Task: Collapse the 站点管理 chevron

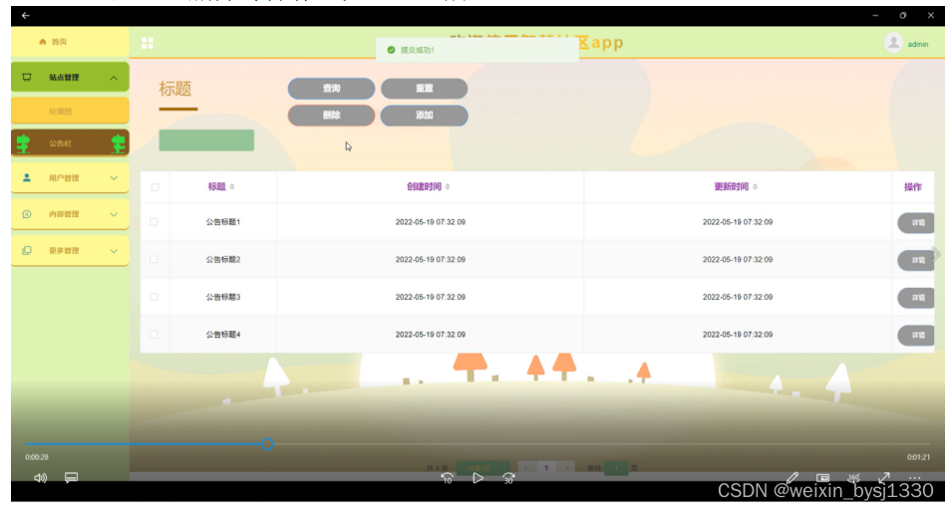Action: pos(114,78)
